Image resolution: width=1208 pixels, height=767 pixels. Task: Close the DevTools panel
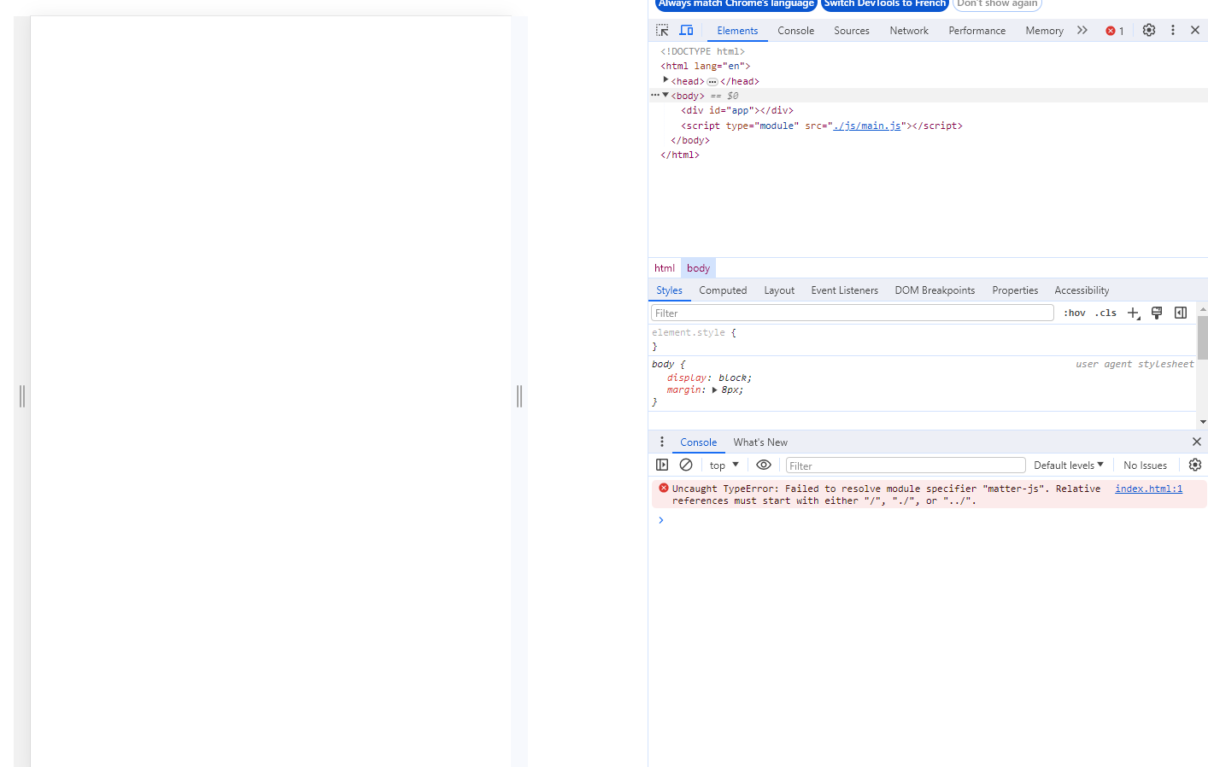click(x=1195, y=30)
